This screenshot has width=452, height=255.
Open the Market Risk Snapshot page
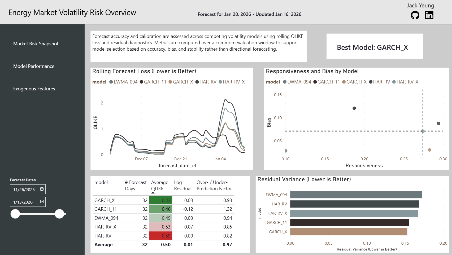coord(36,44)
